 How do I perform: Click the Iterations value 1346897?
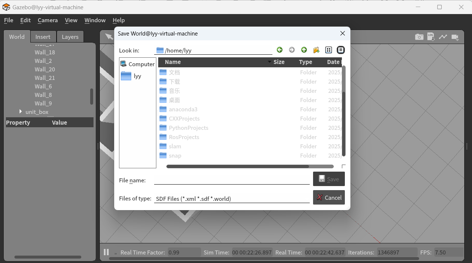(x=398, y=252)
